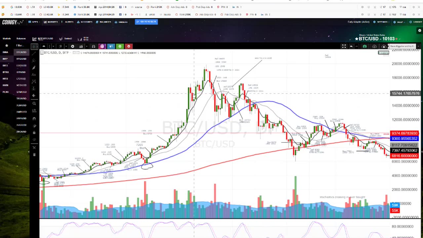
Task: Select the text annotation tool
Action: coord(34,75)
